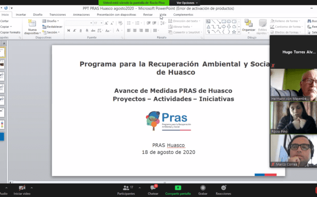The width and height of the screenshot is (317, 197).
Task: Toggle text shadow formatting
Action: tap(87, 30)
